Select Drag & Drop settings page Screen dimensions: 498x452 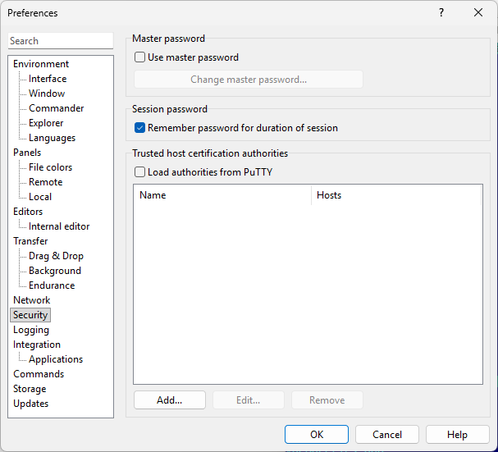point(56,256)
